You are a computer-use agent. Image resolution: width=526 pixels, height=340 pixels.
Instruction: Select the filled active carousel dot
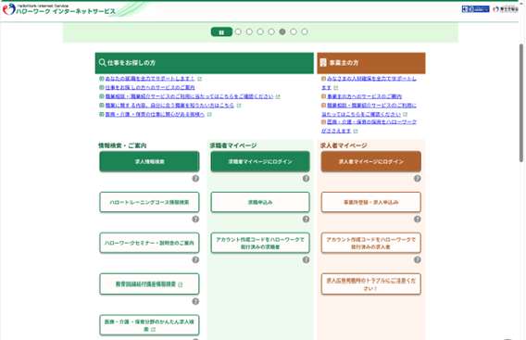(x=282, y=31)
